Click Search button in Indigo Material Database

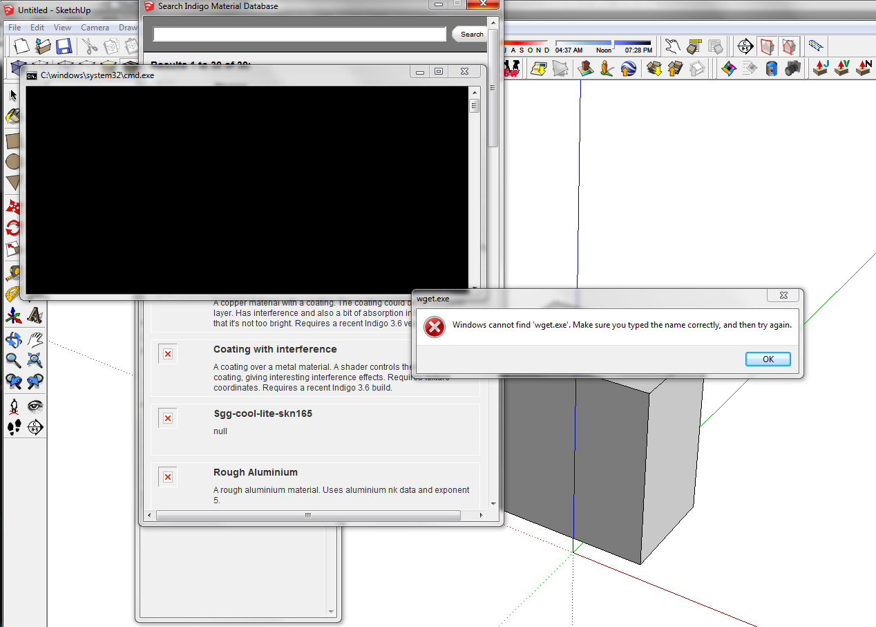click(470, 34)
